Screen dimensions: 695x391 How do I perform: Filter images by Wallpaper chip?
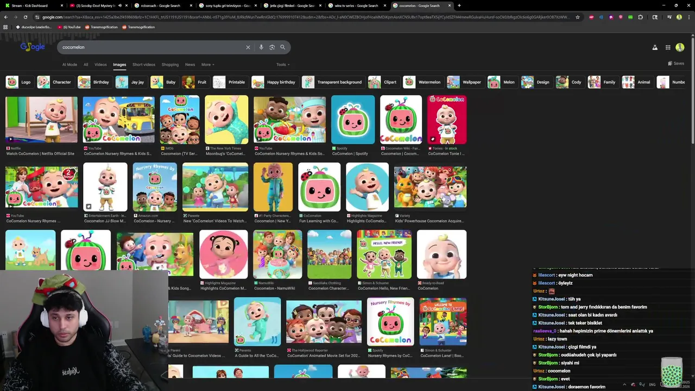pyautogui.click(x=465, y=82)
